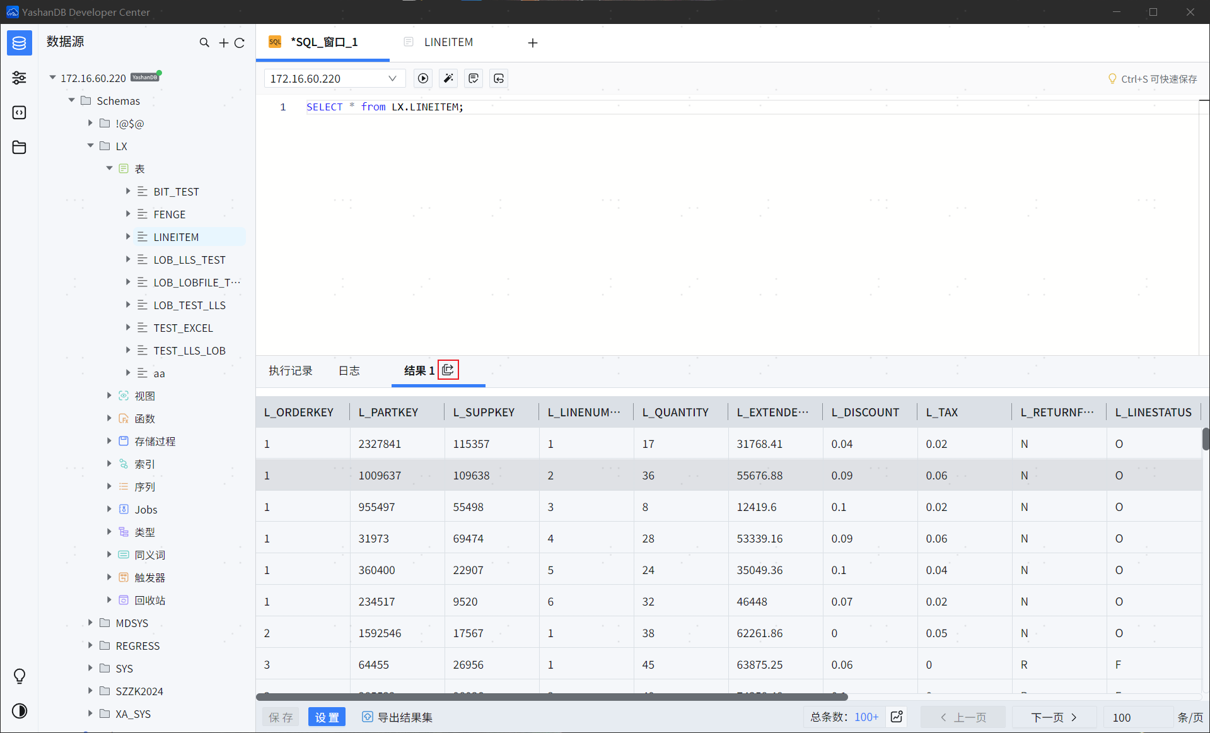1210x733 pixels.
Task: Click the run SQL execute icon
Action: pyautogui.click(x=423, y=78)
